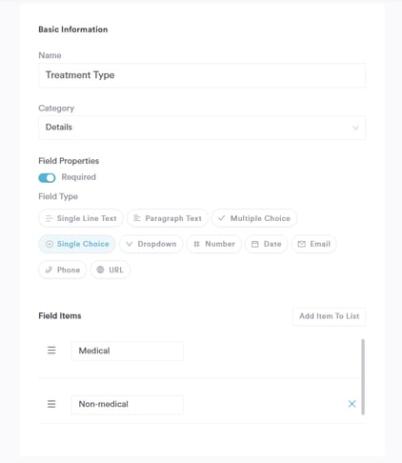Select the Dropdown field type option
This screenshot has height=463, width=402.
click(151, 244)
